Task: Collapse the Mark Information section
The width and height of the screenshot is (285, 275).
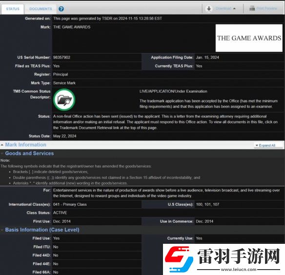Action: coord(2,145)
